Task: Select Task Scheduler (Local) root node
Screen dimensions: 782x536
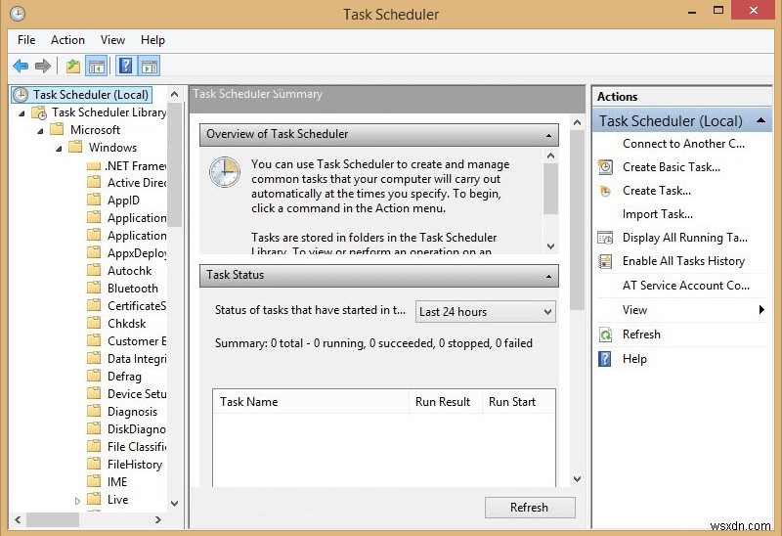Action: pyautogui.click(x=82, y=95)
